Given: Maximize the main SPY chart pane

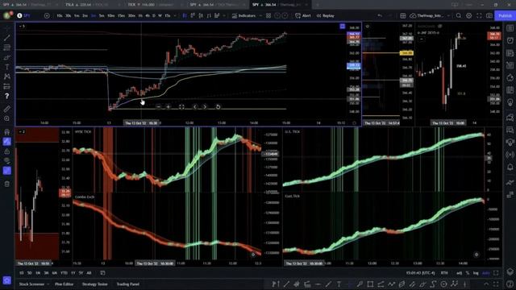Looking at the screenshot, I should [x=181, y=107].
